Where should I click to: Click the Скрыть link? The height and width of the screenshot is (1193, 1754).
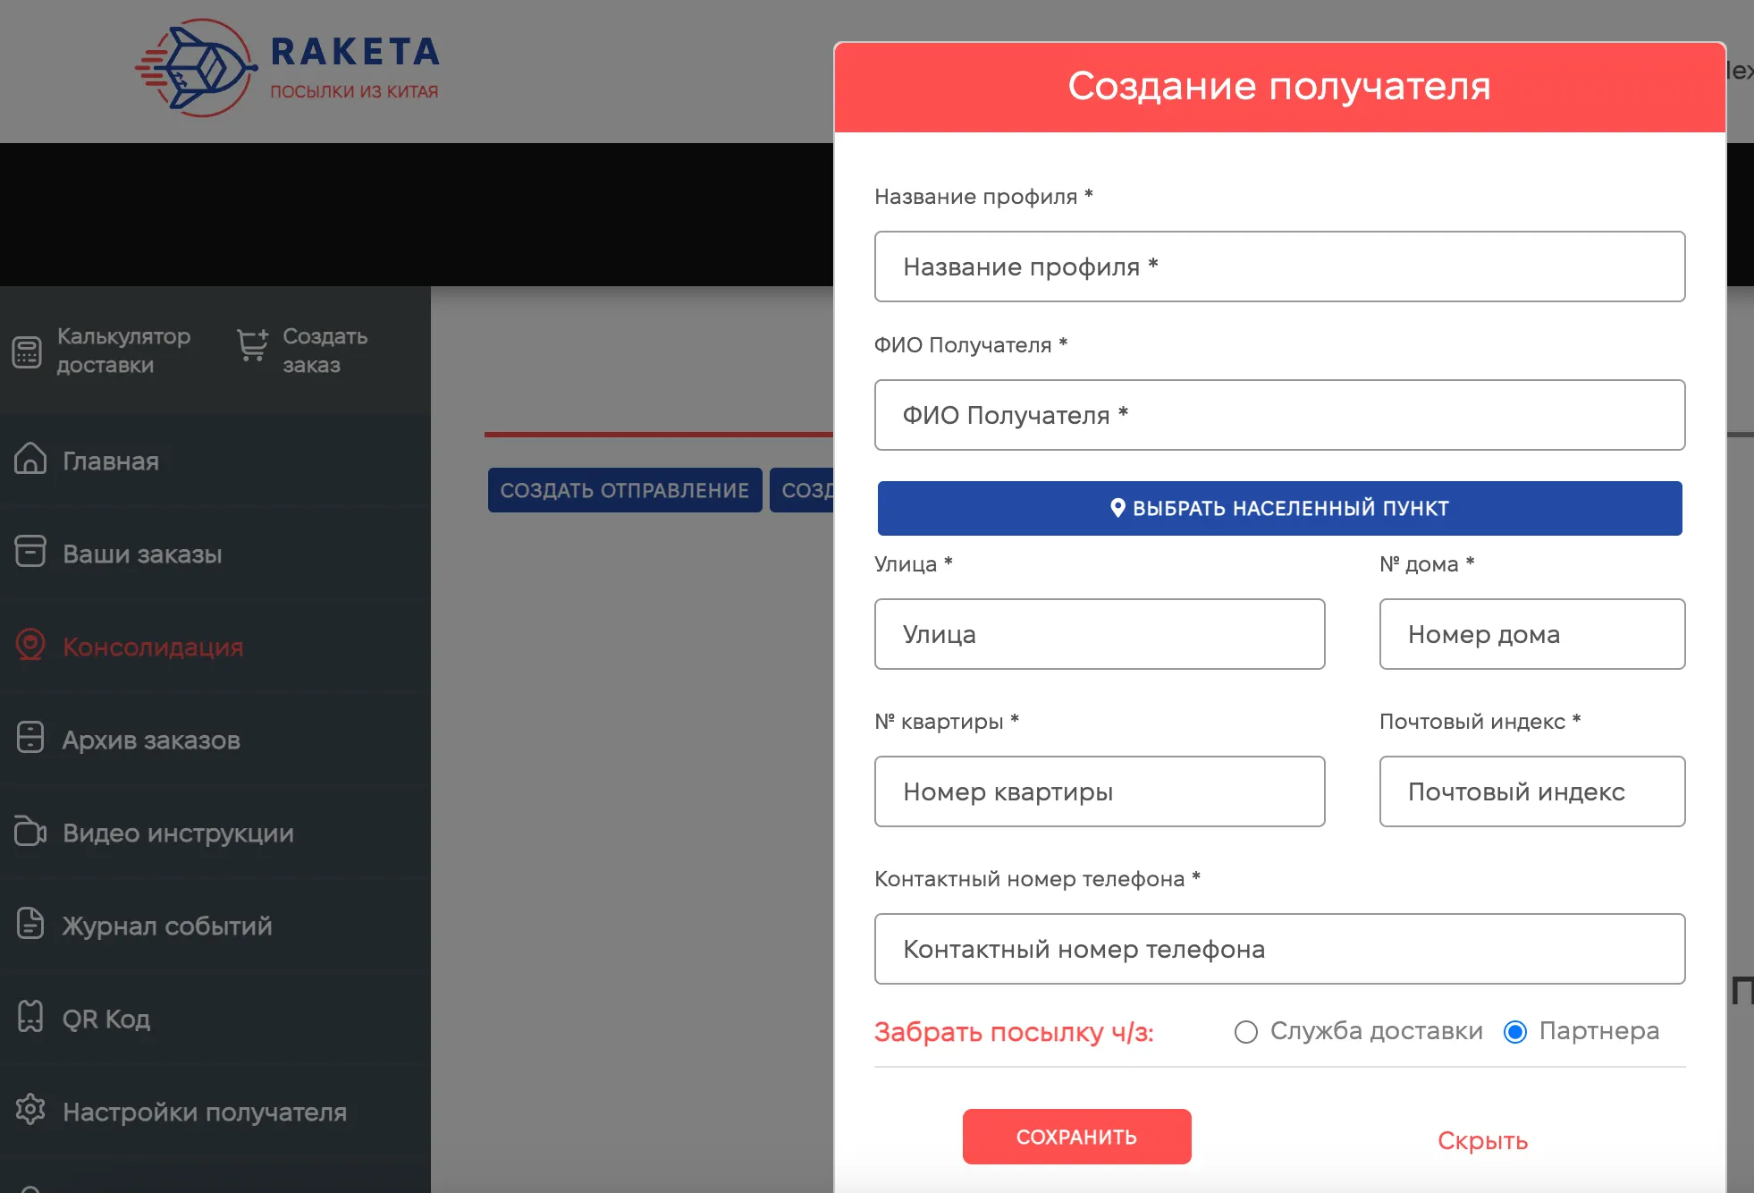(x=1482, y=1141)
